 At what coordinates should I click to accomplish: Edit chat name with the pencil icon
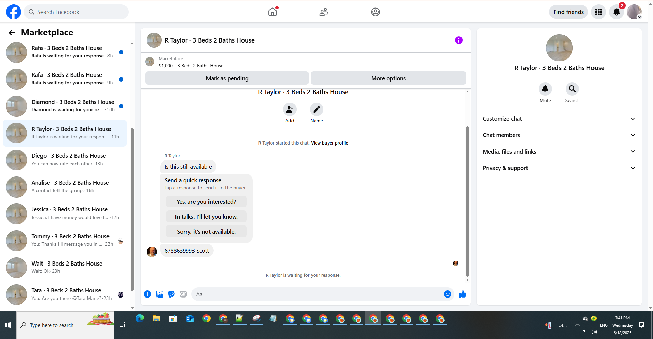[x=317, y=109]
